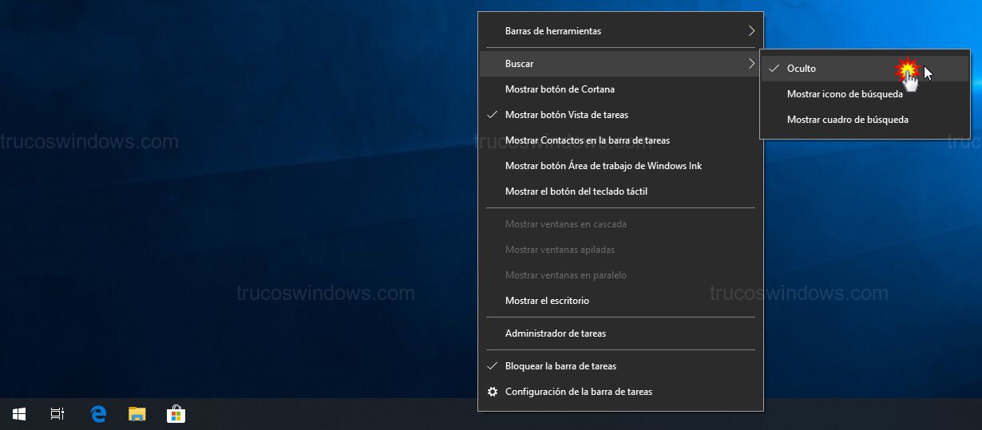982x430 pixels.
Task: Select the 'Oculto' search option
Action: click(802, 69)
